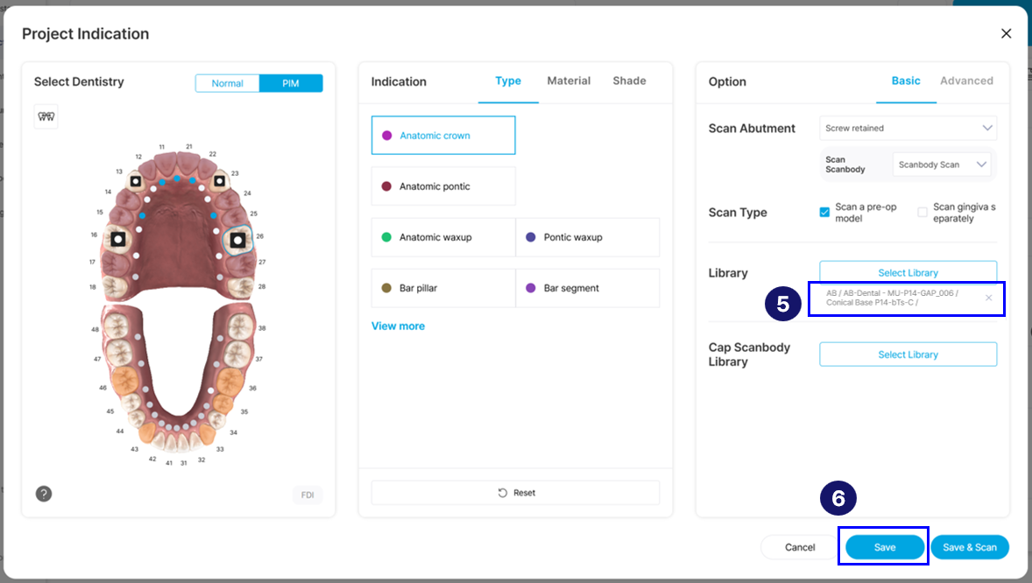Expand the Screw retained dropdown
Screen dimensions: 1032x583
coord(908,129)
